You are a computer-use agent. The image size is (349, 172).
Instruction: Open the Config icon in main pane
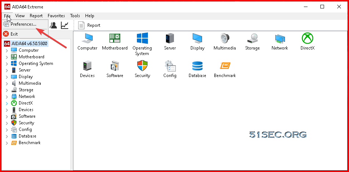click(x=170, y=66)
